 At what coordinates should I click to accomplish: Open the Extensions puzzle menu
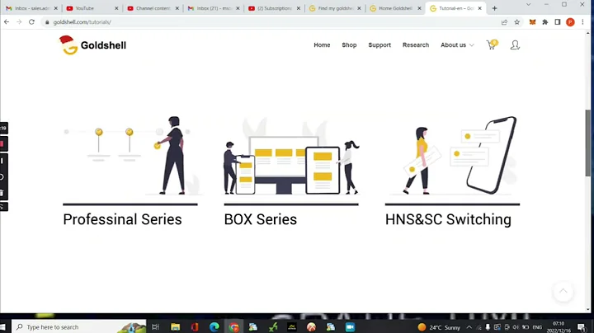tap(544, 22)
